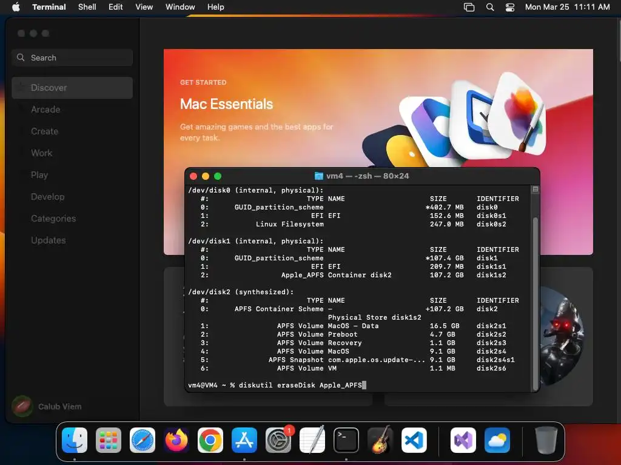621x465 pixels.
Task: Select Play in App Store sidebar
Action: (x=72, y=175)
